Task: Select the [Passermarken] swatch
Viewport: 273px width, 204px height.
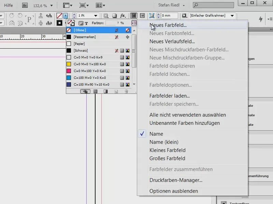Action: click(x=99, y=37)
